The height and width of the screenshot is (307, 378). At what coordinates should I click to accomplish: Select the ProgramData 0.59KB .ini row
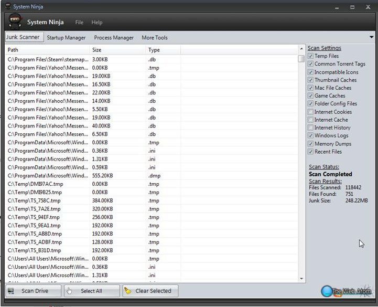pyautogui.click(x=152, y=167)
